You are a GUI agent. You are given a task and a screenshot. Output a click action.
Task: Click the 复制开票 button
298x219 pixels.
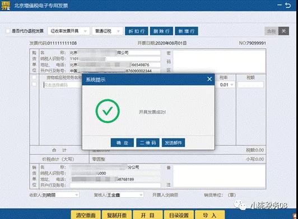tap(117, 215)
